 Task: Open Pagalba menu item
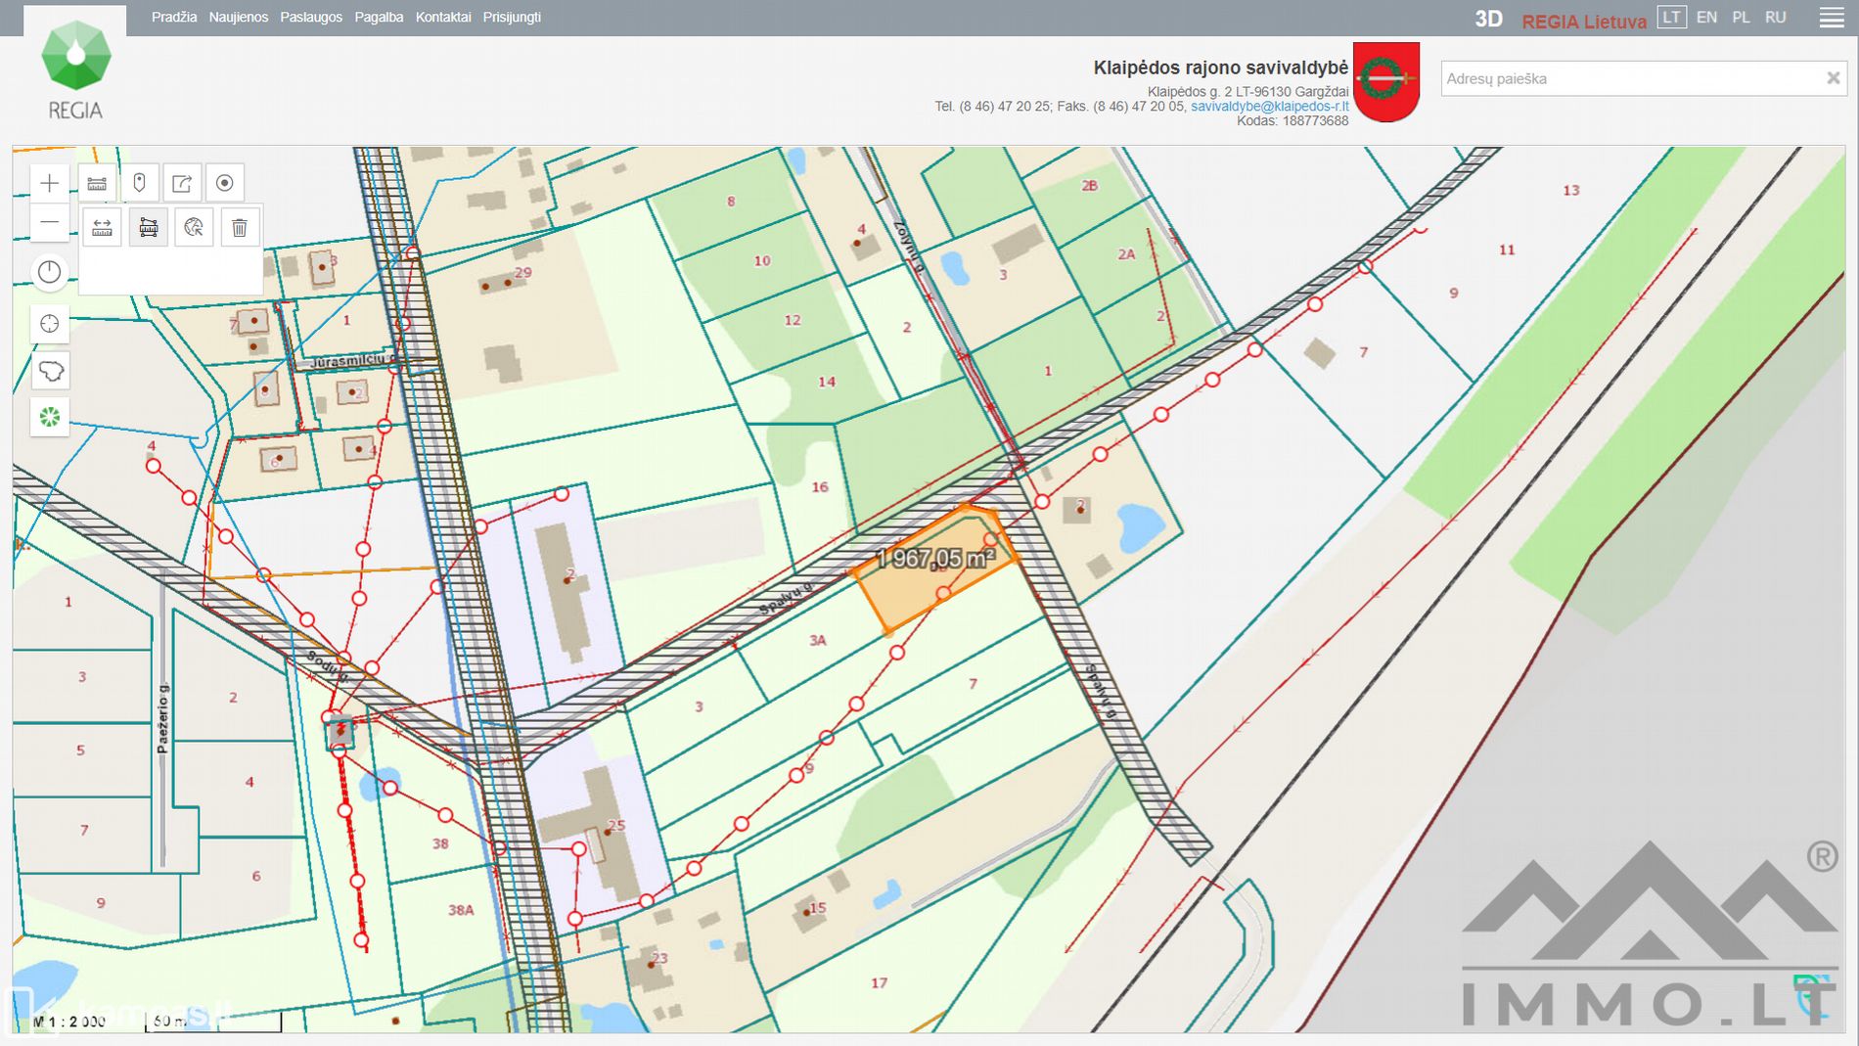[379, 18]
